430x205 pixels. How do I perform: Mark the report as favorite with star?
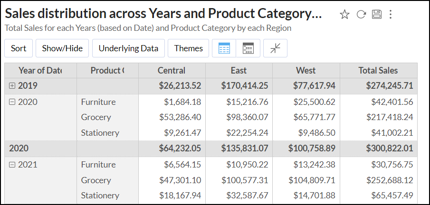tap(344, 15)
